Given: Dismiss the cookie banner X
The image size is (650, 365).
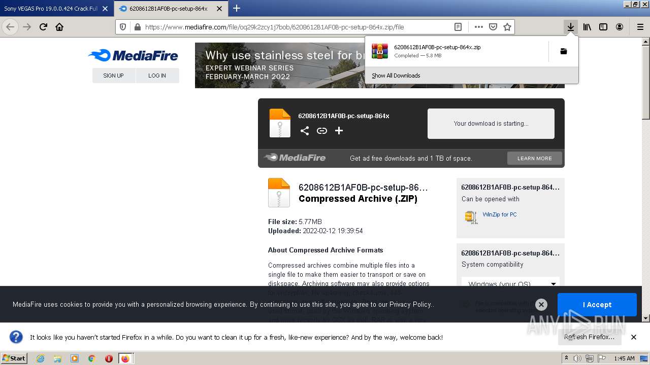Looking at the screenshot, I should (x=541, y=304).
